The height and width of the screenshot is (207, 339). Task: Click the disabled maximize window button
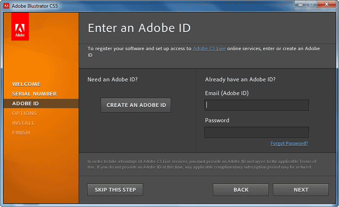point(311,4)
